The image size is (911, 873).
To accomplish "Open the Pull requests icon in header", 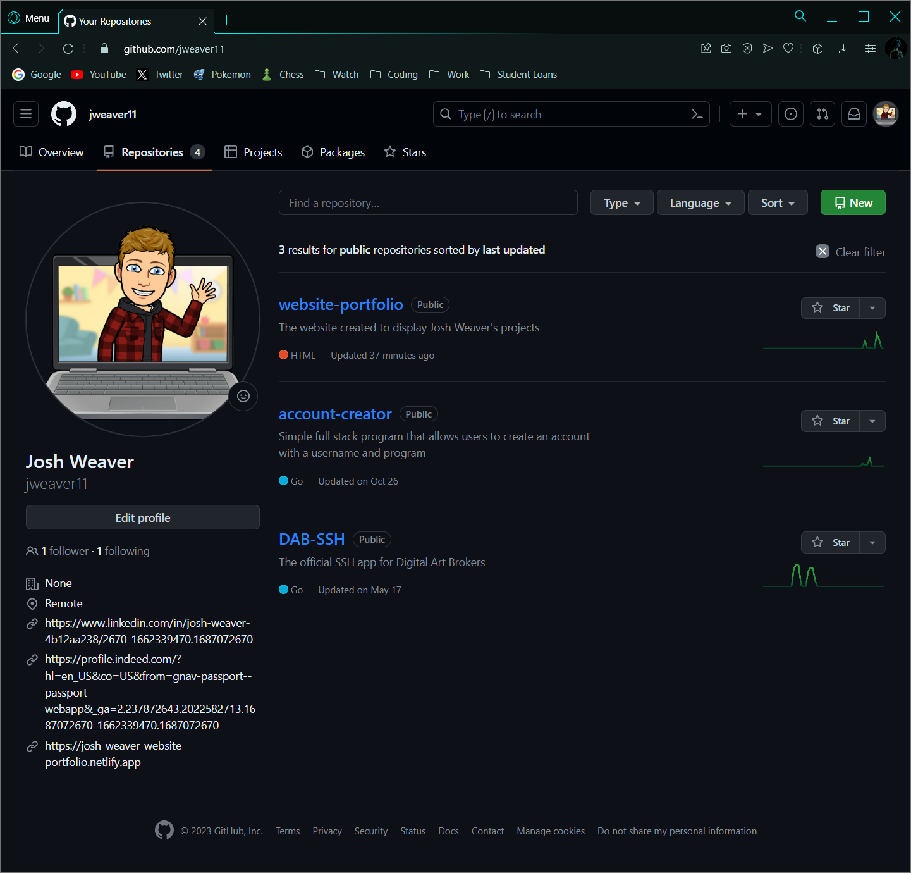I will pyautogui.click(x=822, y=114).
